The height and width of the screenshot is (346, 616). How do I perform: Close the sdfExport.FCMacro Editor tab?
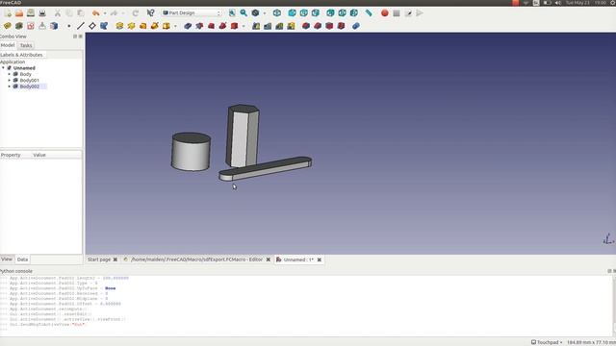[269, 259]
